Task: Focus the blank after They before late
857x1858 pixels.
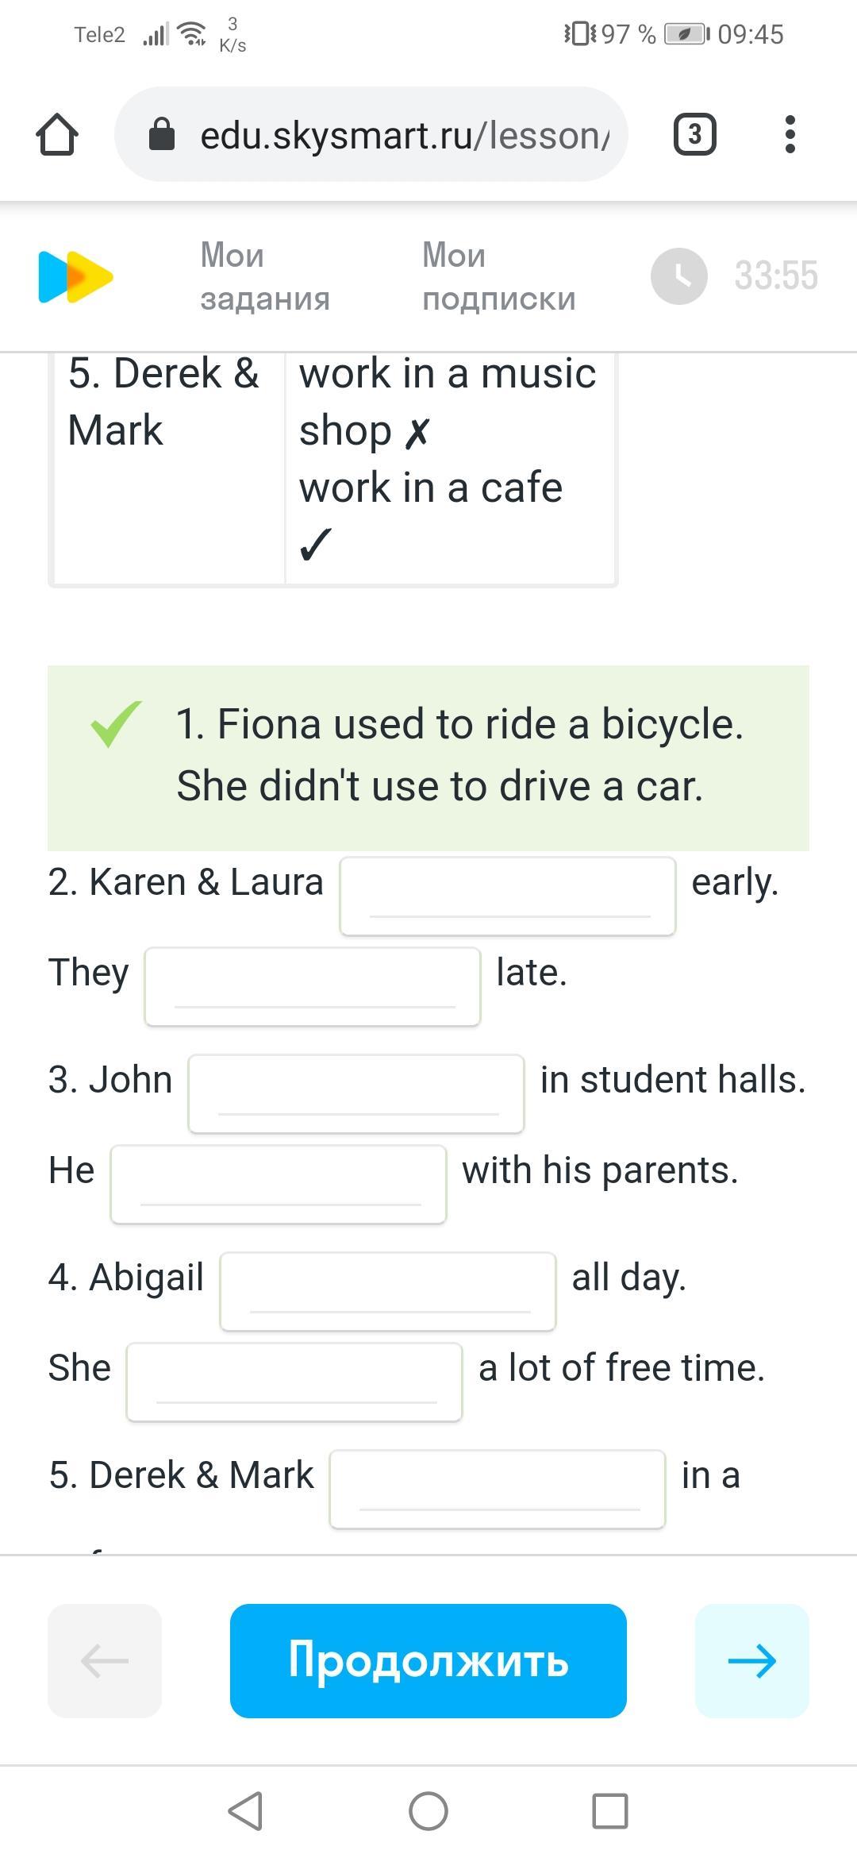Action: [313, 986]
